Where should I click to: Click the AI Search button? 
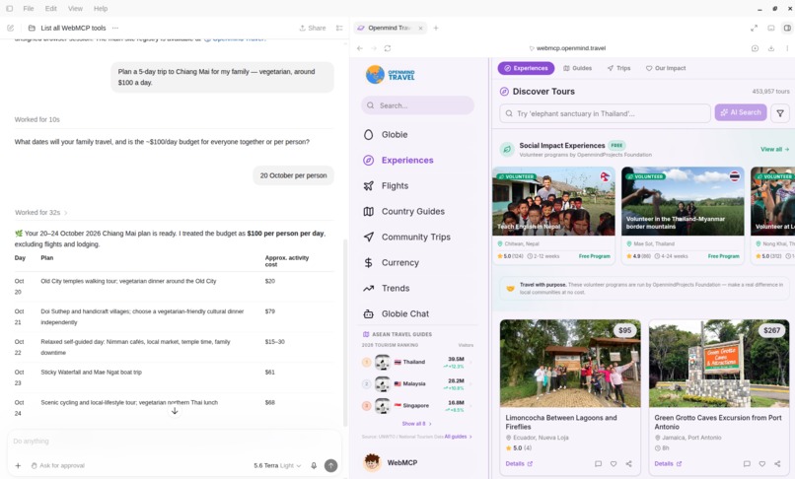740,112
